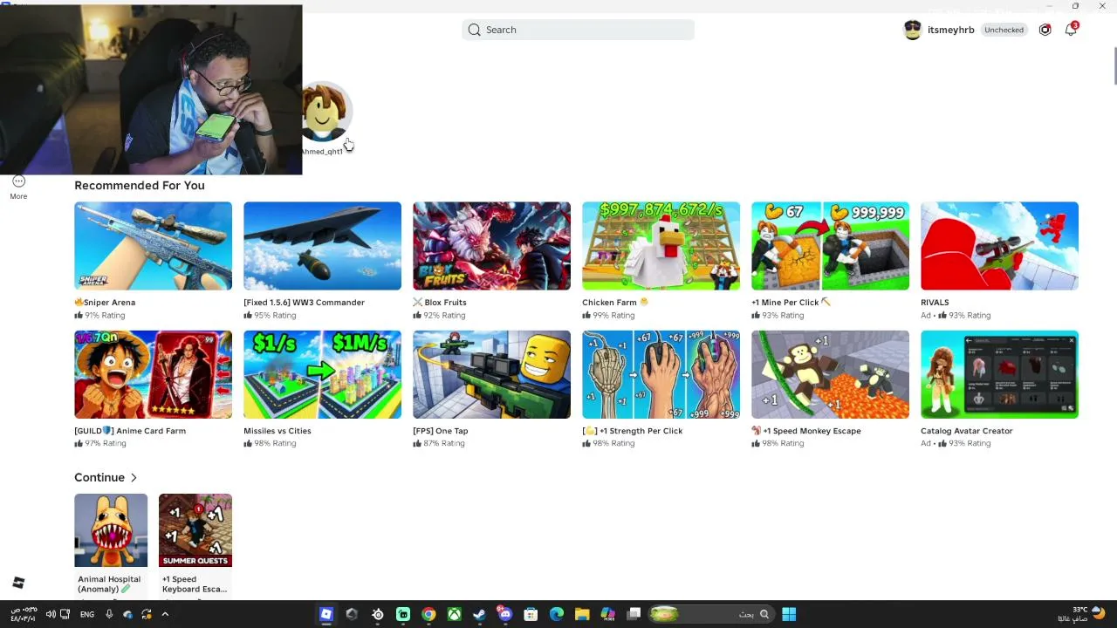Screen dimensions: 1117x628
Task: Click the "Catalog Avatar Creator" title
Action: (966, 431)
